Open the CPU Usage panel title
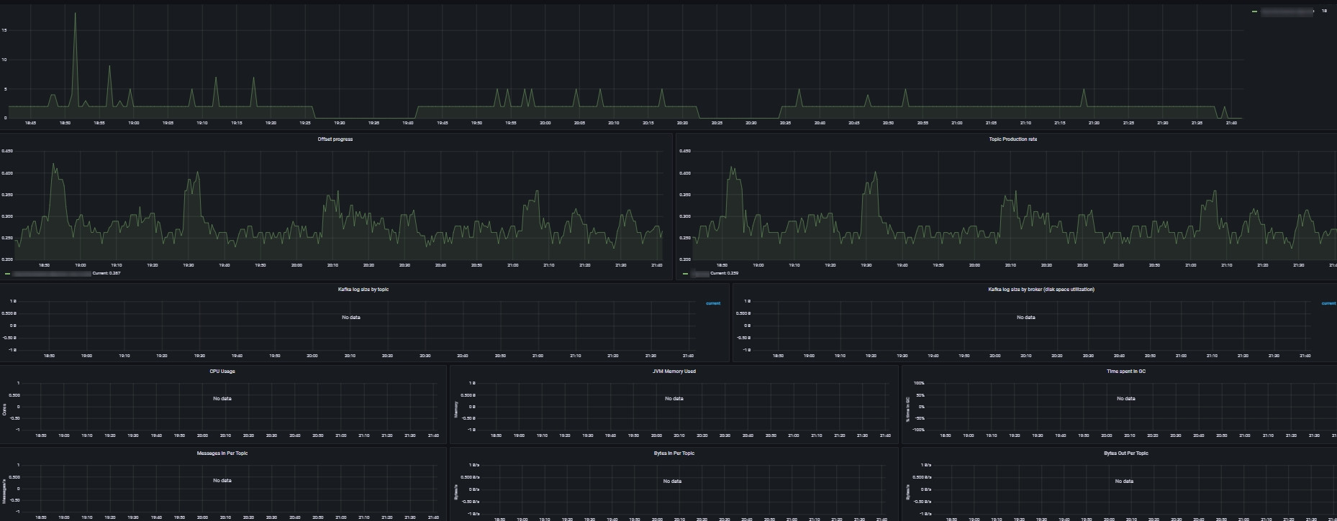This screenshot has width=1337, height=521. coord(222,372)
